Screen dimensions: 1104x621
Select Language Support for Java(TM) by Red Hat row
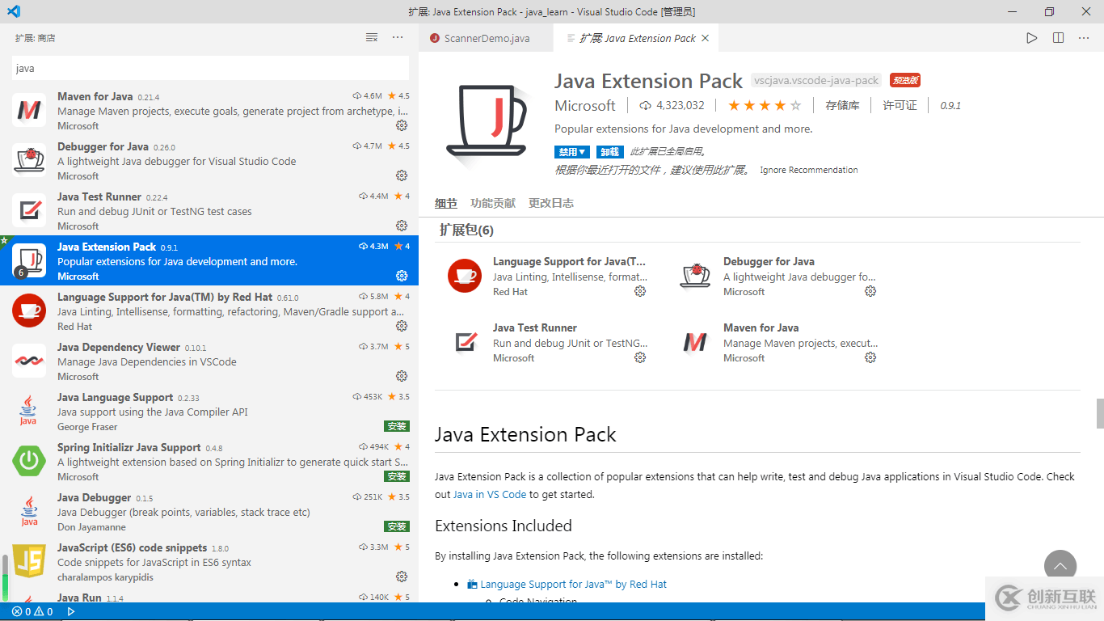tap(209, 310)
